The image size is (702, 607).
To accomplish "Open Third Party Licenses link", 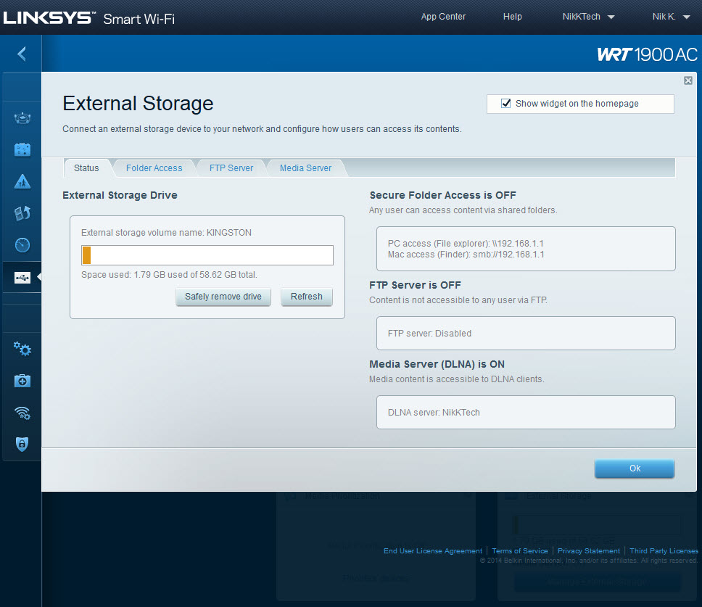I will point(664,550).
